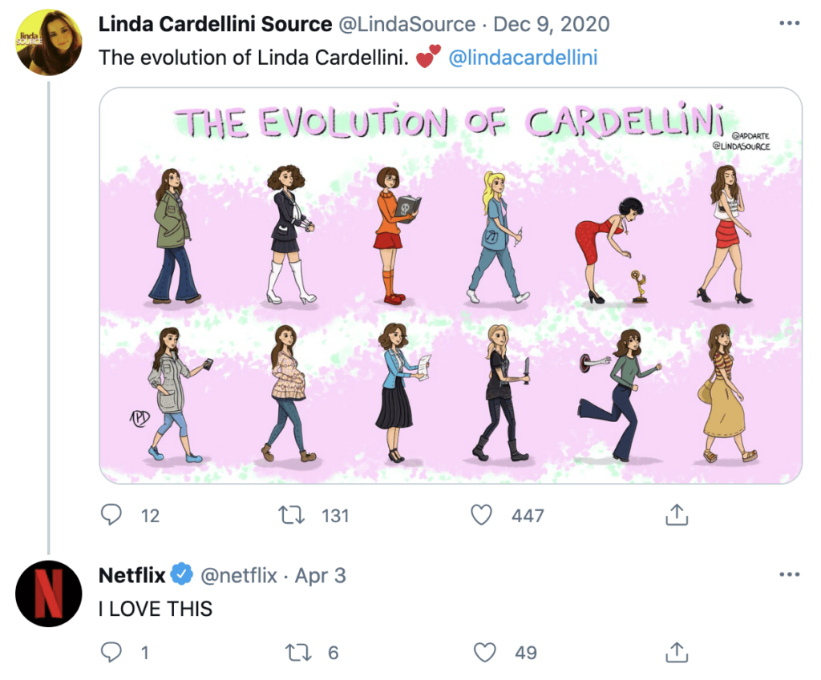Open the more options menu on the top tweet
This screenshot has width=821, height=680.
tap(790, 24)
